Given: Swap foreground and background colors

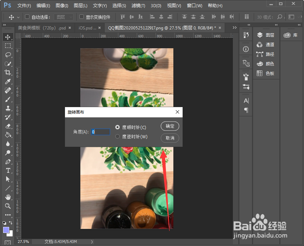Looking at the screenshot, I should point(11,223).
